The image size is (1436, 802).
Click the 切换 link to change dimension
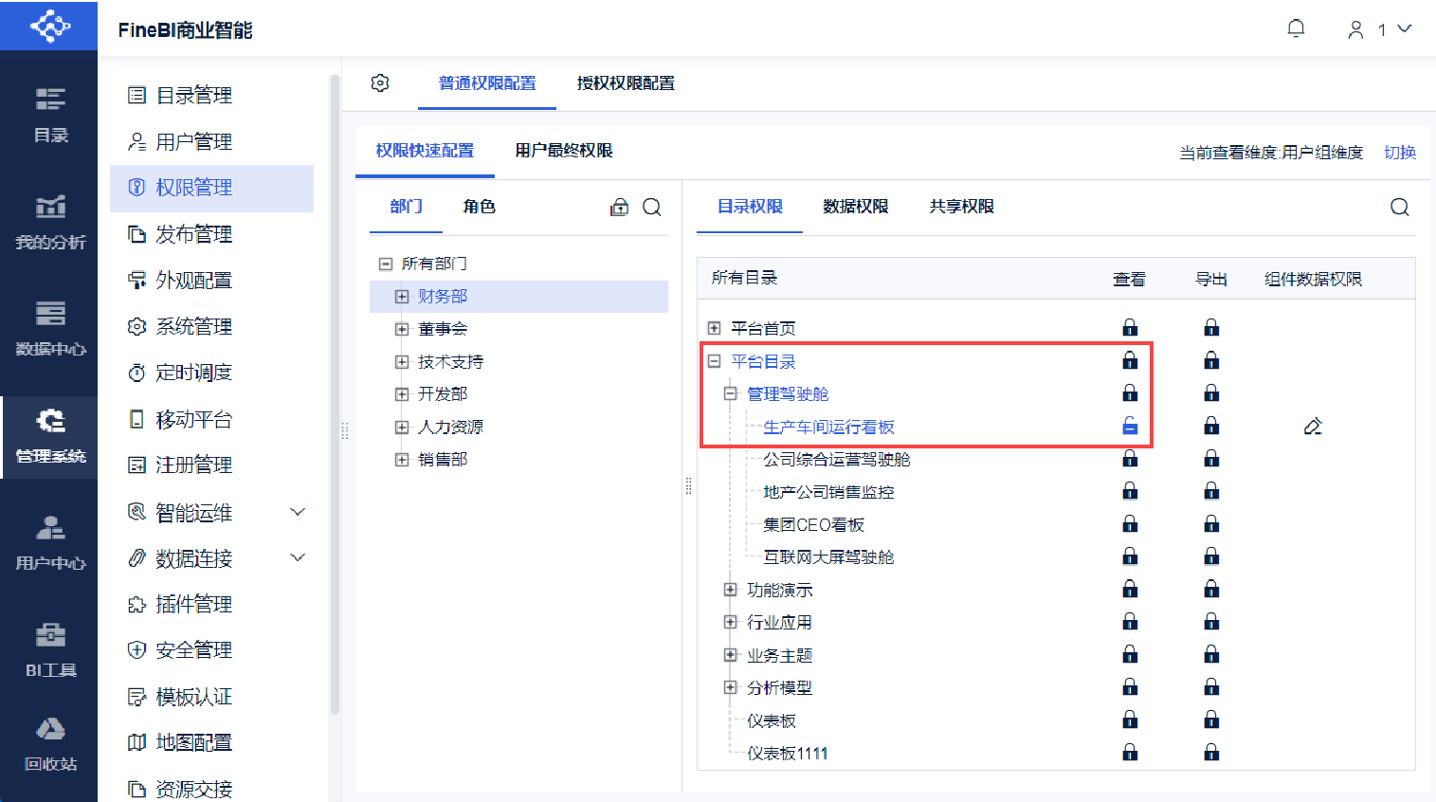point(1399,153)
